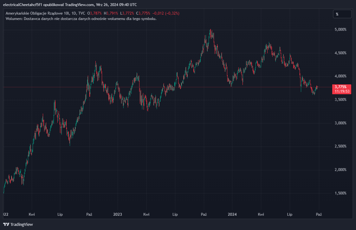
Task: Click the −0,012 (−0,32%) change value
Action: point(166,13)
